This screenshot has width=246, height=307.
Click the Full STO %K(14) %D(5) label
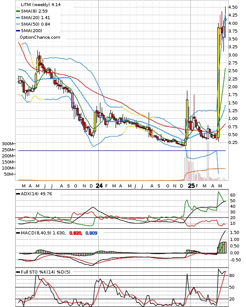tap(46, 272)
